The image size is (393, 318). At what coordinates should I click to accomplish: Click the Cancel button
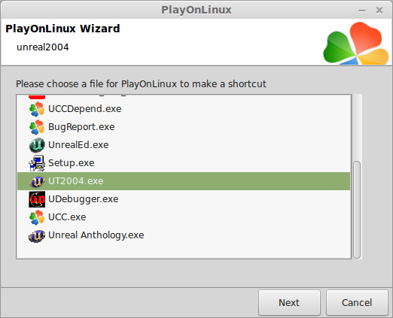(357, 303)
